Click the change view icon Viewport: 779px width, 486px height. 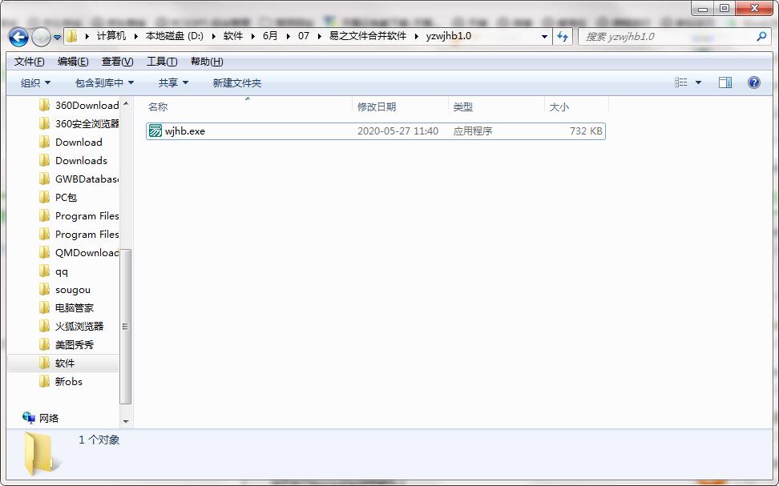point(681,82)
